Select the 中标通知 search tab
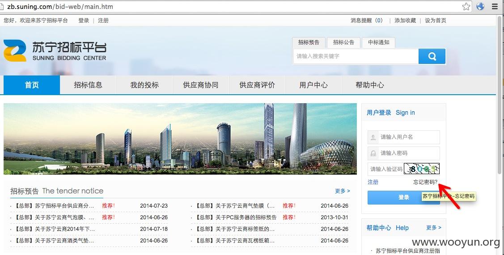504x255 pixels. click(x=379, y=42)
